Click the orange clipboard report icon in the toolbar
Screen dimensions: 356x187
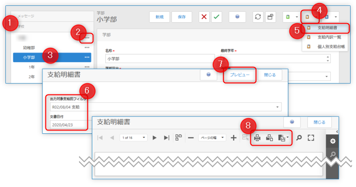tap(307, 17)
